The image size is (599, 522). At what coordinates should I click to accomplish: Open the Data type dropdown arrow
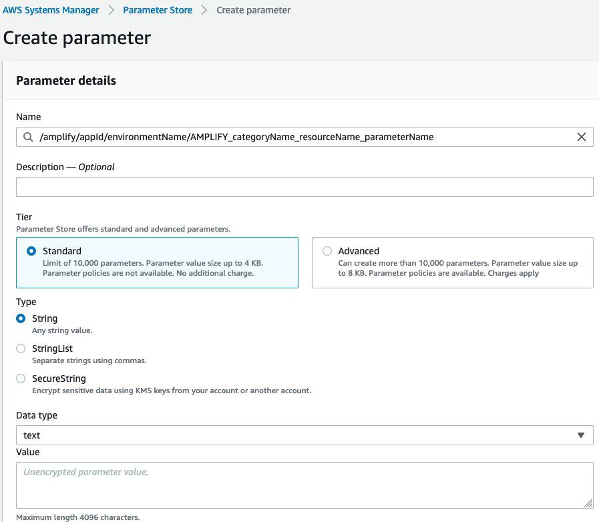click(581, 435)
